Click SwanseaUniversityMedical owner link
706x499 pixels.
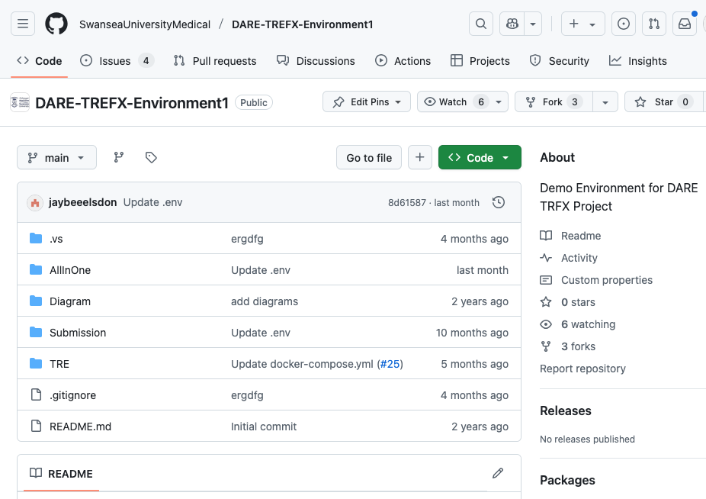[145, 24]
